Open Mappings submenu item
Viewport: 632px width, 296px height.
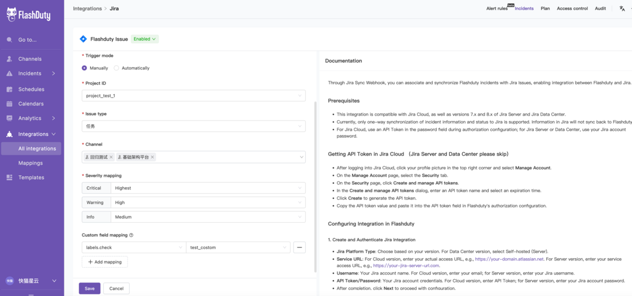pyautogui.click(x=32, y=163)
